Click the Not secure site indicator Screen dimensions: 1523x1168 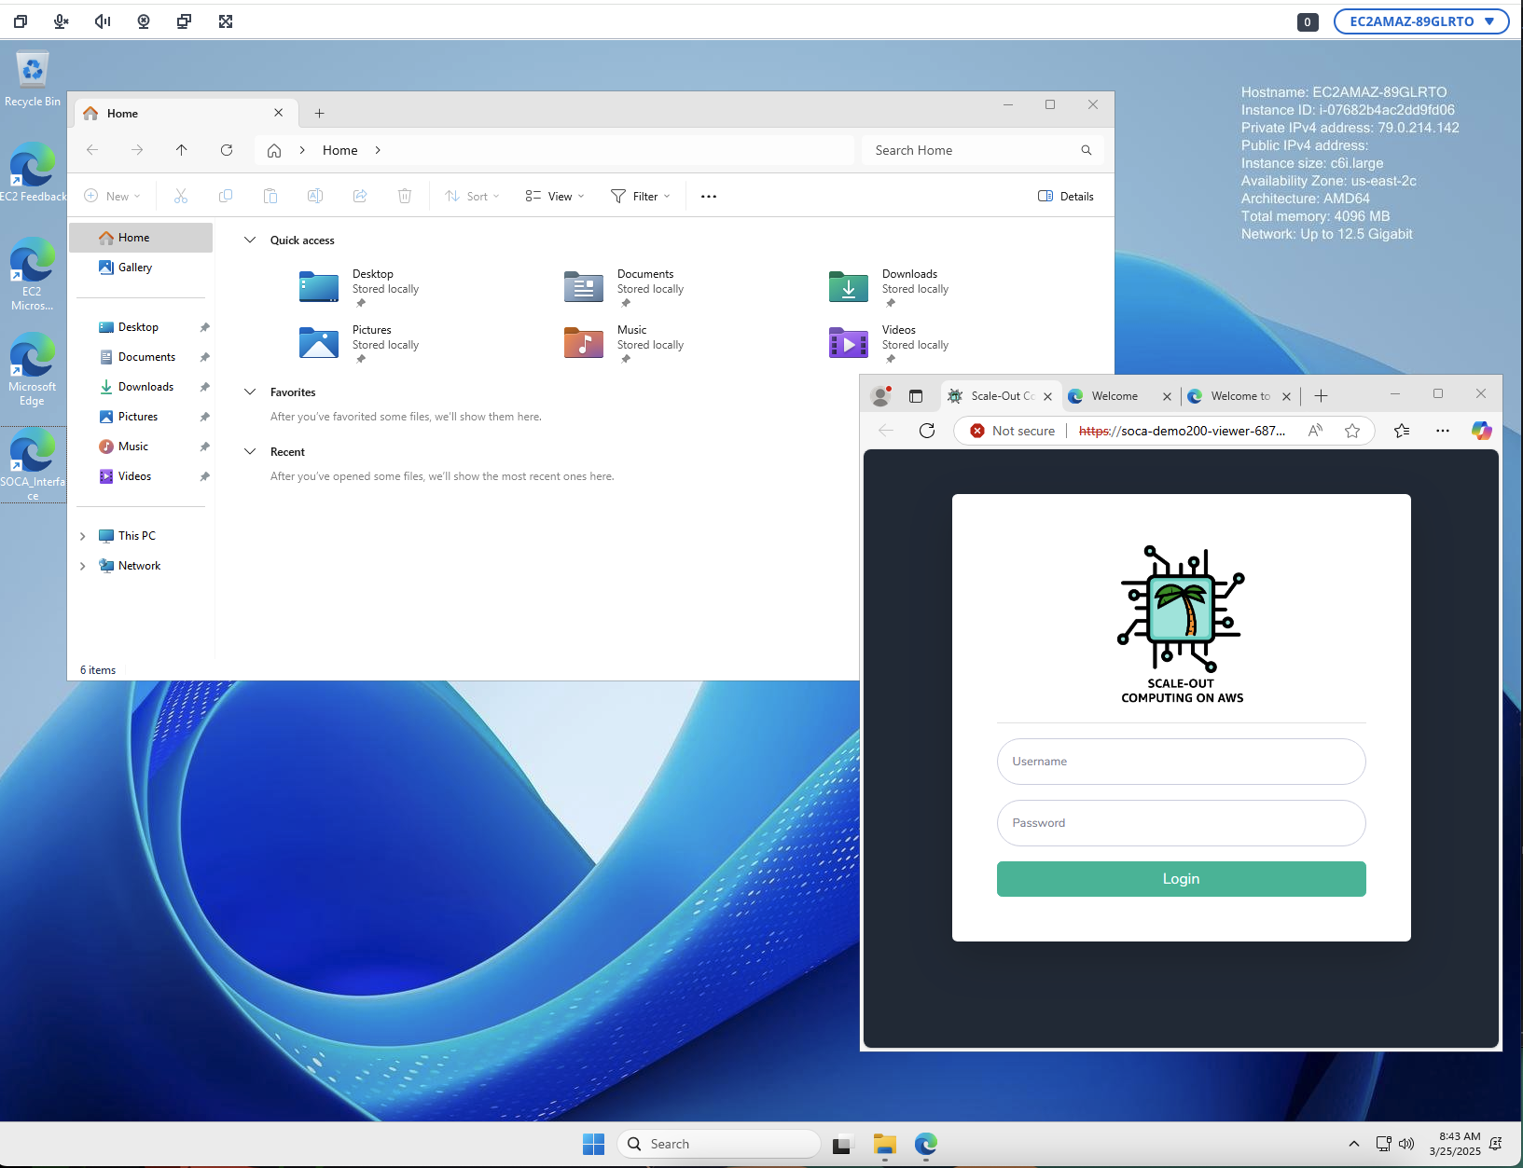(x=1013, y=431)
